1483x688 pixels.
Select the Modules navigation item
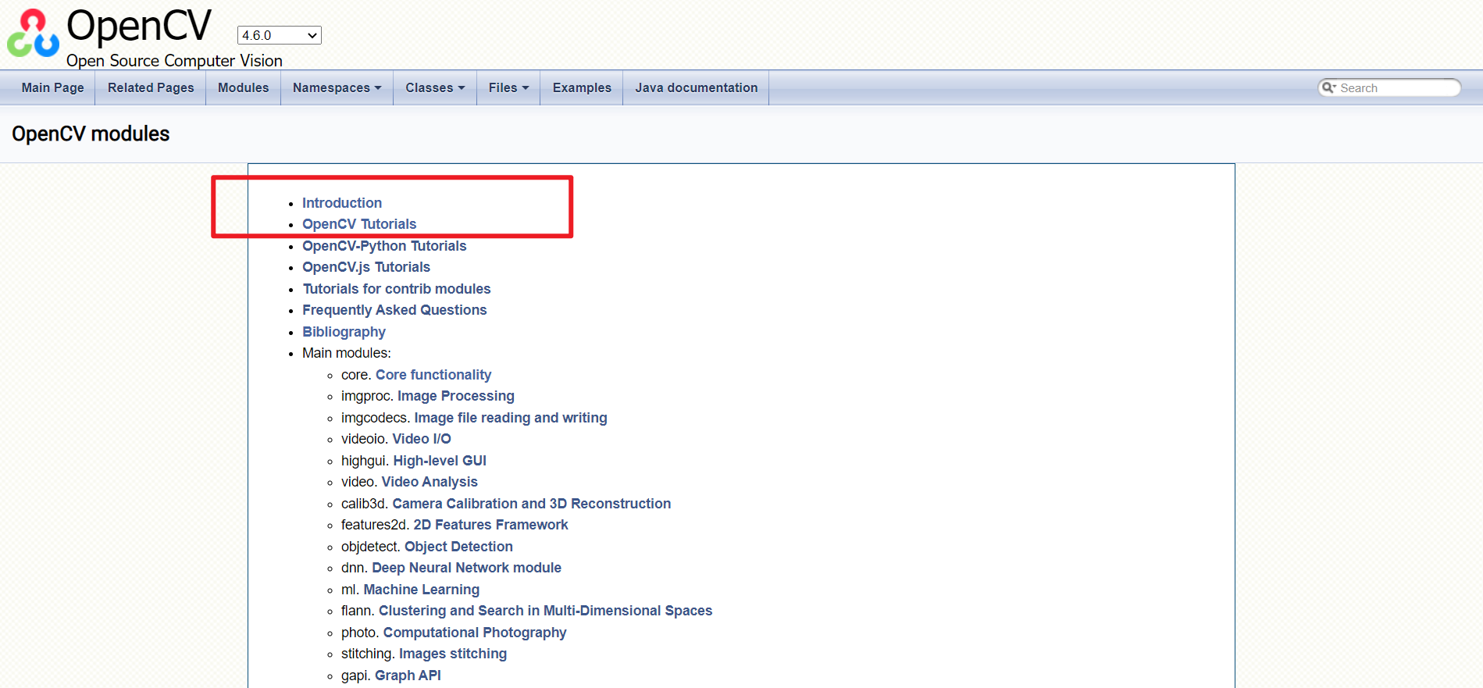coord(243,87)
